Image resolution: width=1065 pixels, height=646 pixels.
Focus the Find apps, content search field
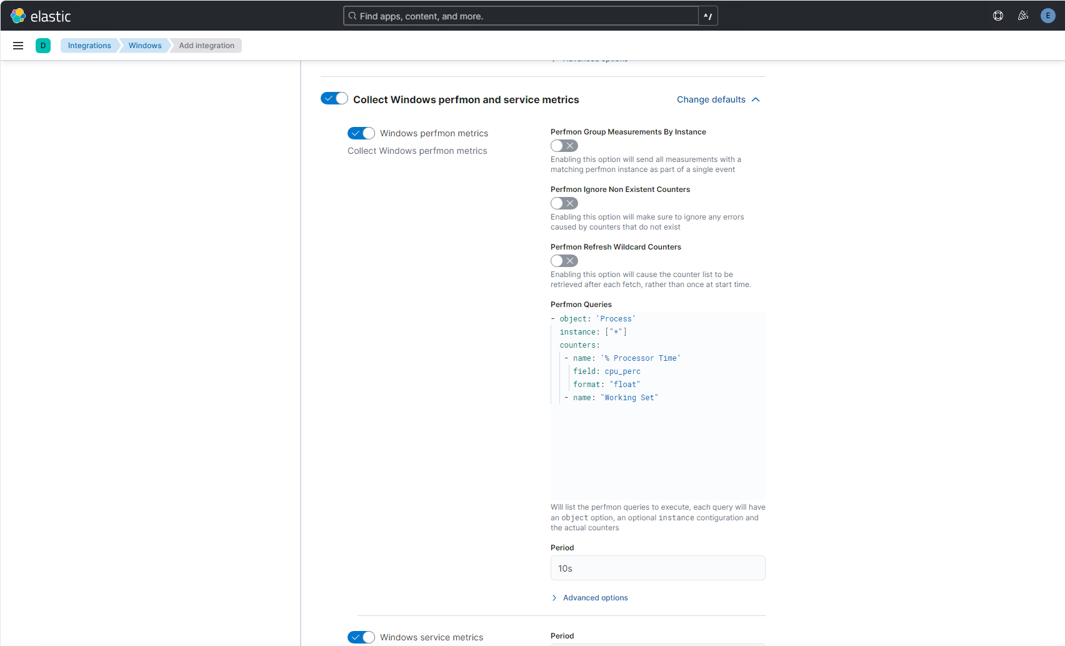coord(521,16)
